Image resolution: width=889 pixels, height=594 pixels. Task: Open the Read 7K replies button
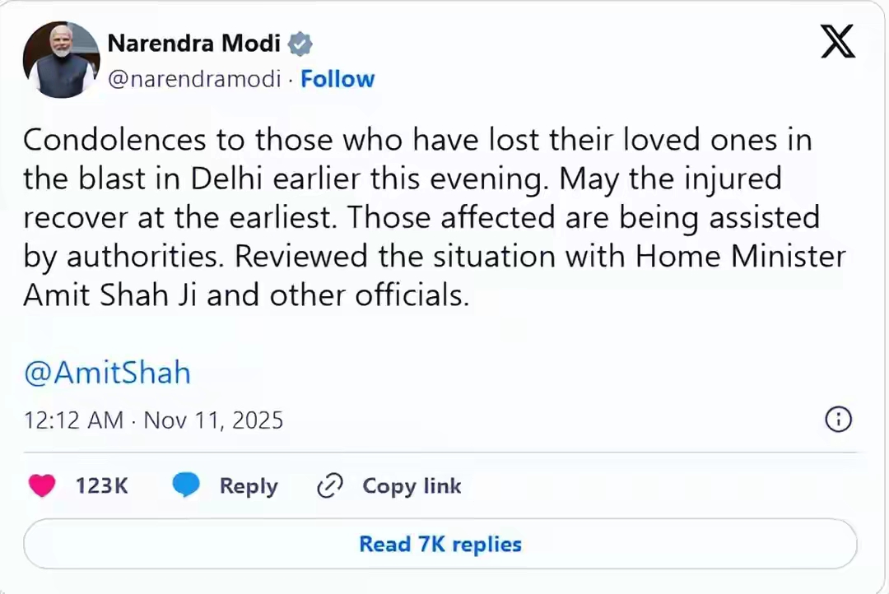[x=440, y=544]
